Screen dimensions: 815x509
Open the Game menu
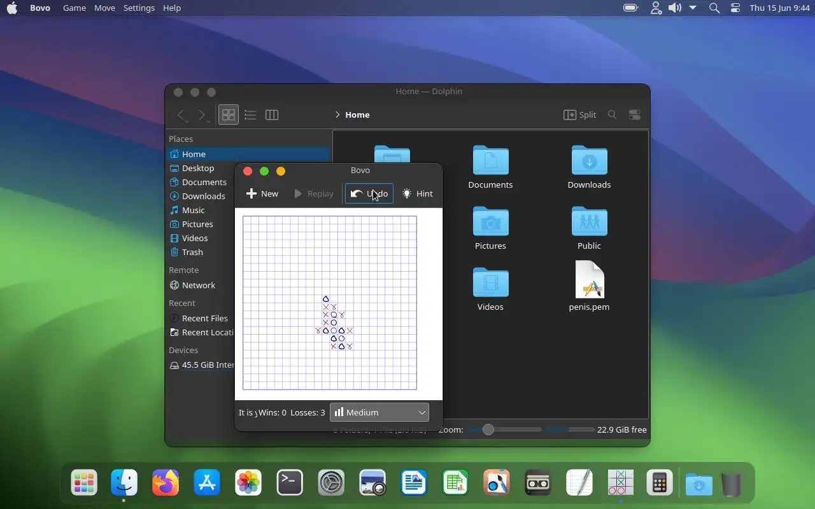[74, 8]
